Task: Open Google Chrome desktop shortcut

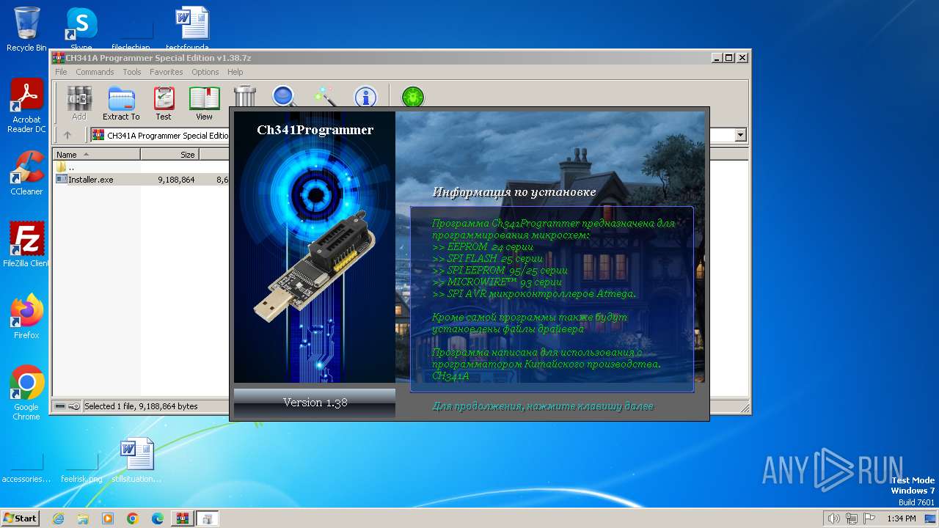Action: point(26,393)
